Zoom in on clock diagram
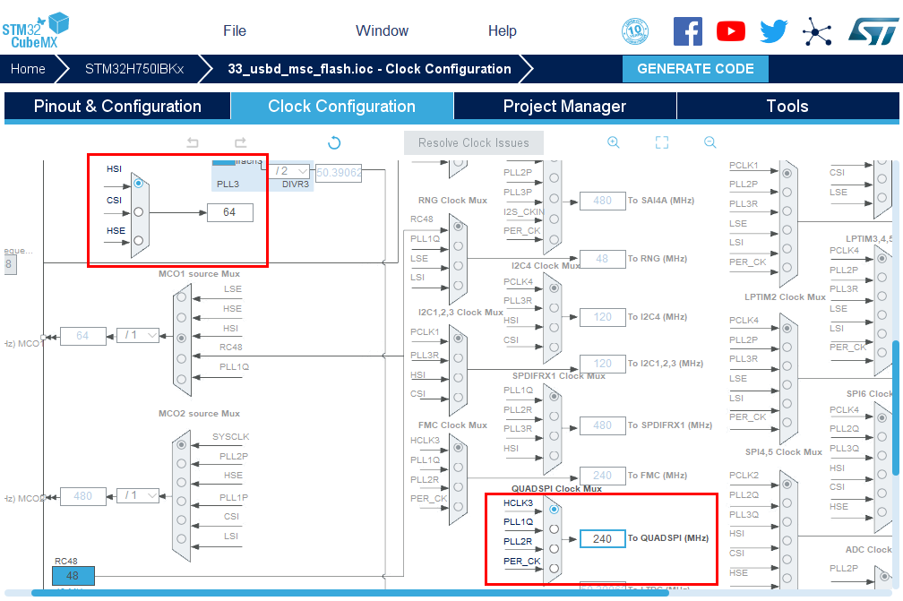The width and height of the screenshot is (903, 601). coord(614,142)
